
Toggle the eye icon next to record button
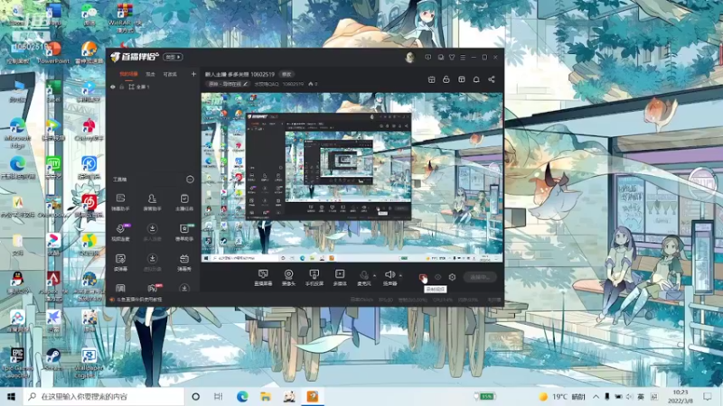(437, 277)
